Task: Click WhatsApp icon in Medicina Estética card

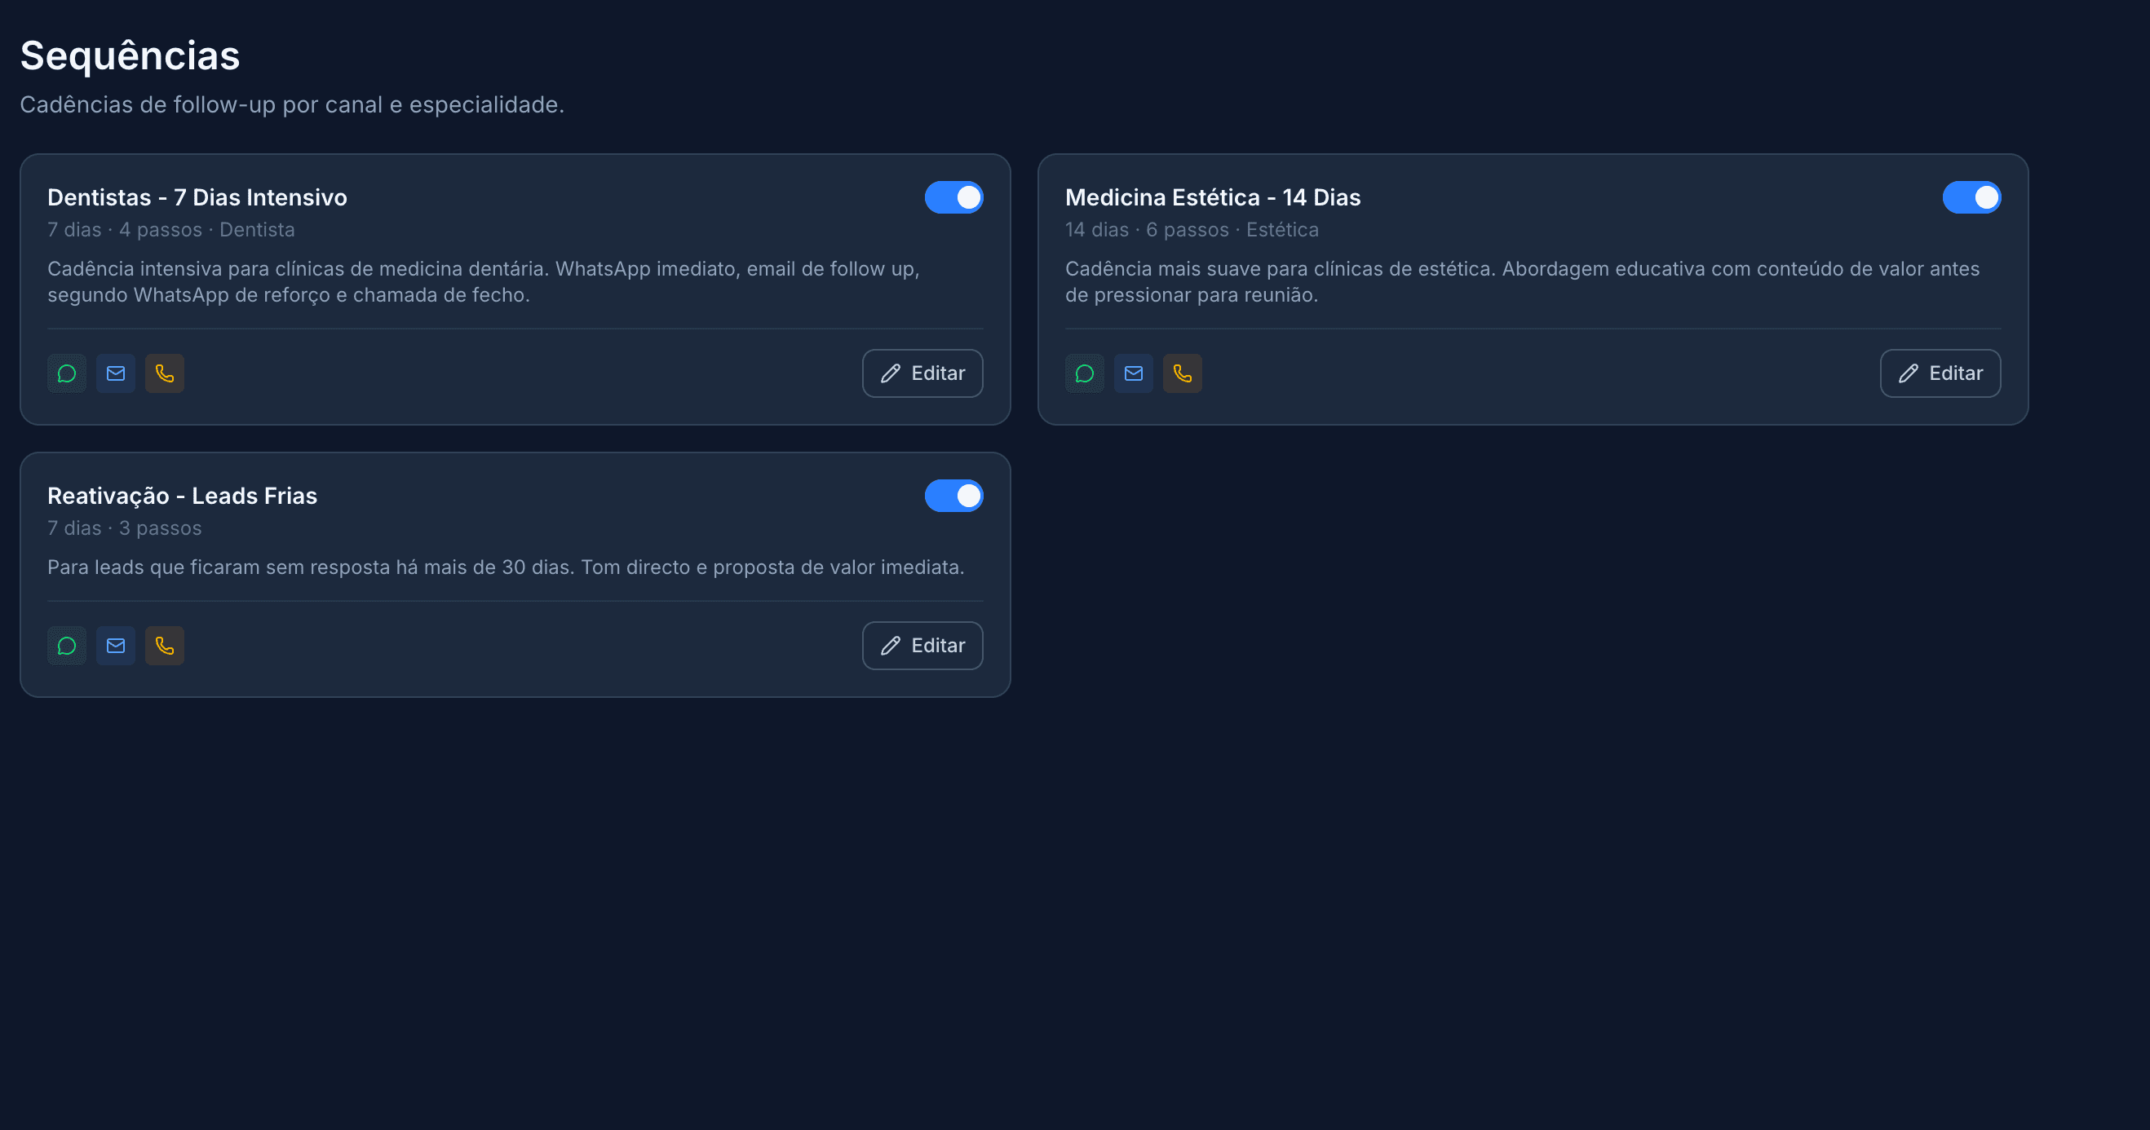Action: pos(1085,373)
